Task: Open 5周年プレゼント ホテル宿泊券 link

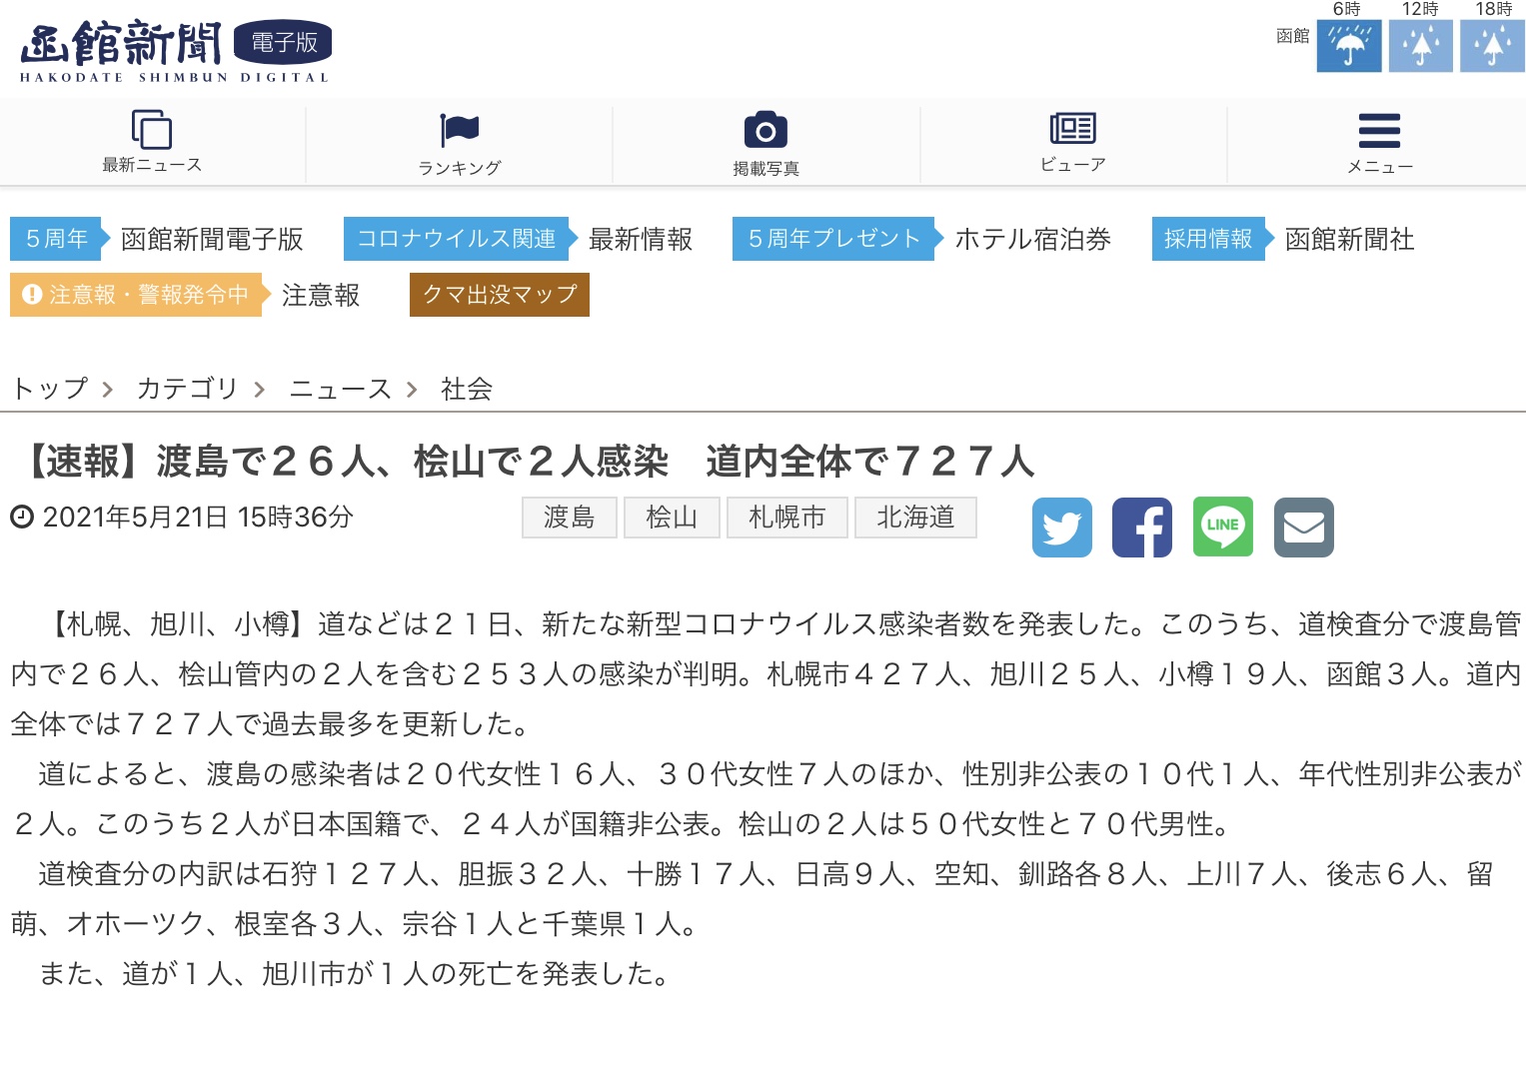Action: (x=920, y=239)
